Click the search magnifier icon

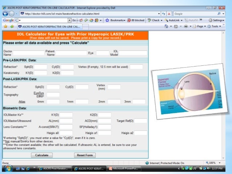[219, 13]
